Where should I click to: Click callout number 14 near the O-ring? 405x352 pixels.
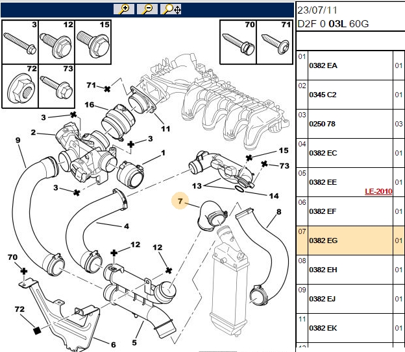click(274, 196)
